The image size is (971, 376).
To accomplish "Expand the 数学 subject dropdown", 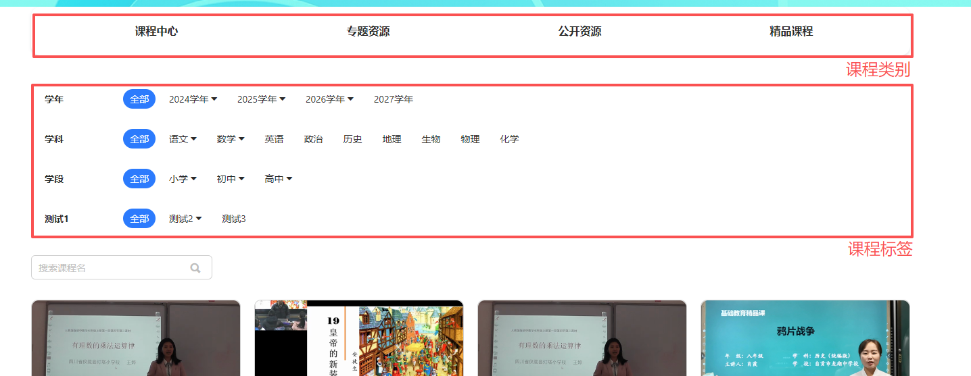I will coord(231,139).
